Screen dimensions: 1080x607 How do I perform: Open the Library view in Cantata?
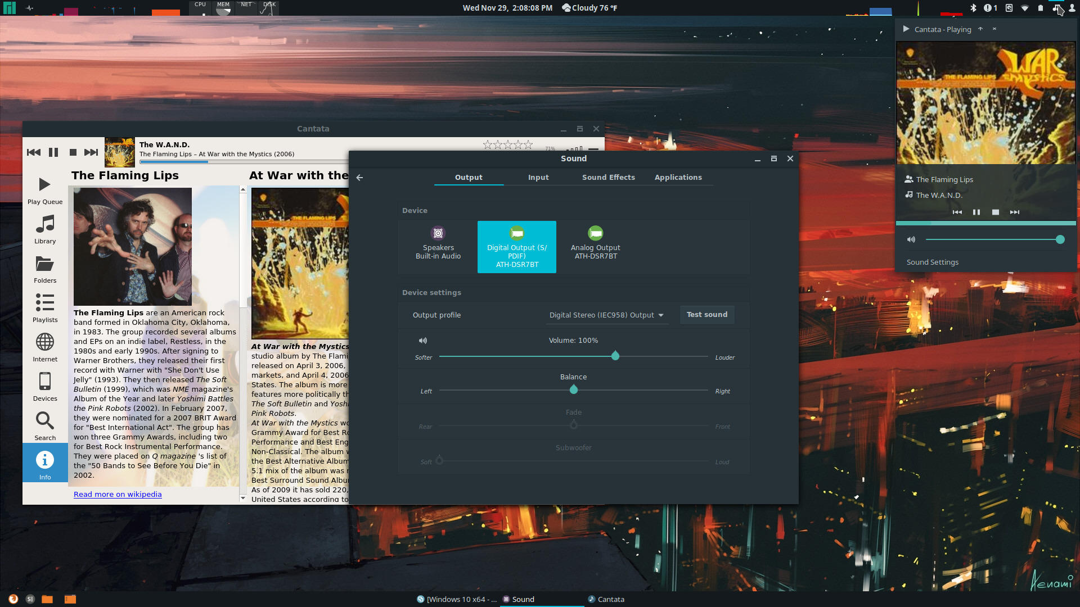(x=45, y=229)
